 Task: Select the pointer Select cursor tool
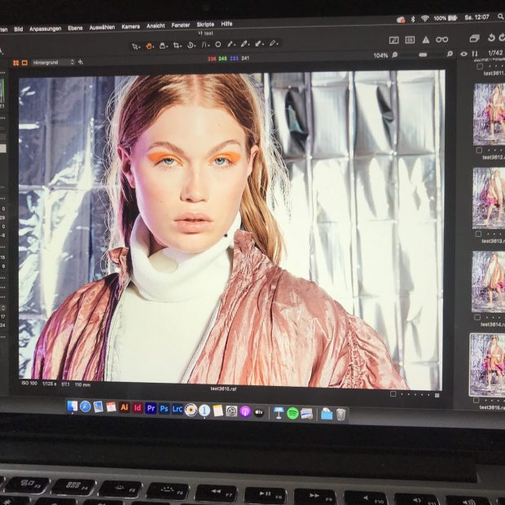(x=135, y=46)
